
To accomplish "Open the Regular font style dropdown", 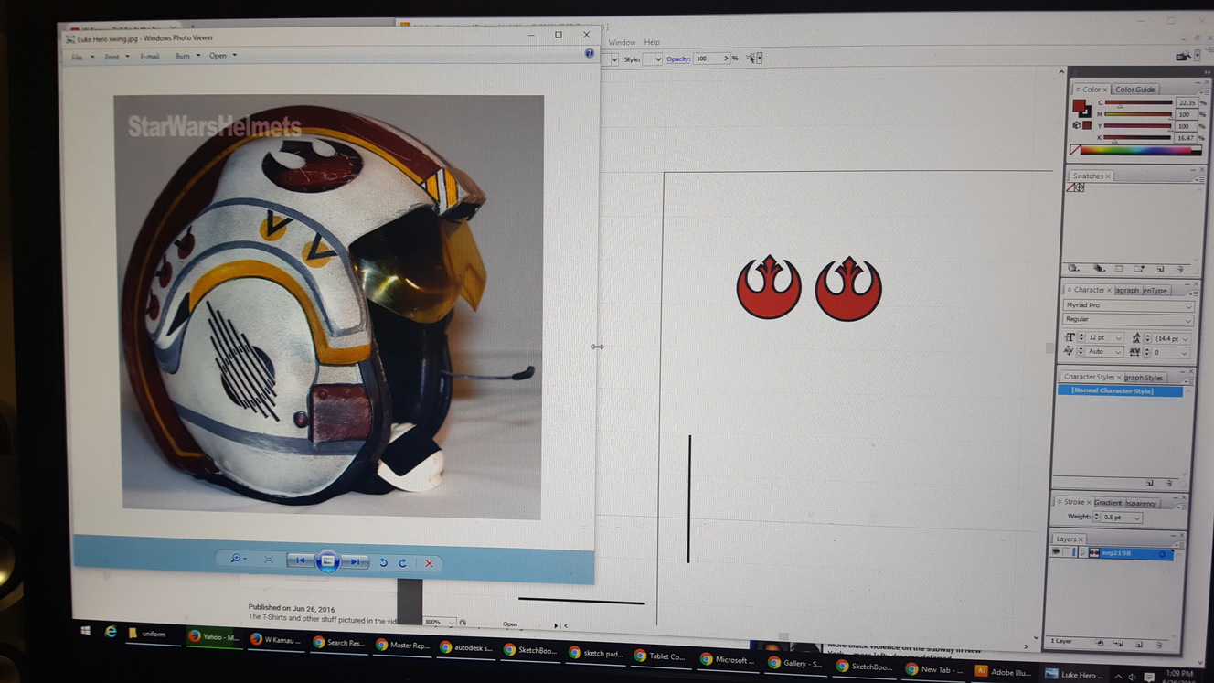I will [1128, 319].
